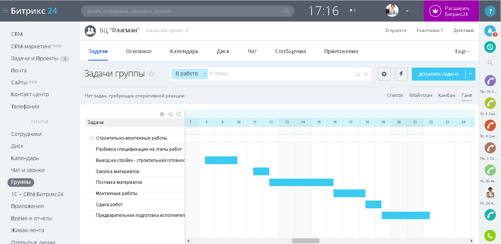Expand the Еще tab dropdown
Viewport: 501px width, 244px height.
(462, 51)
